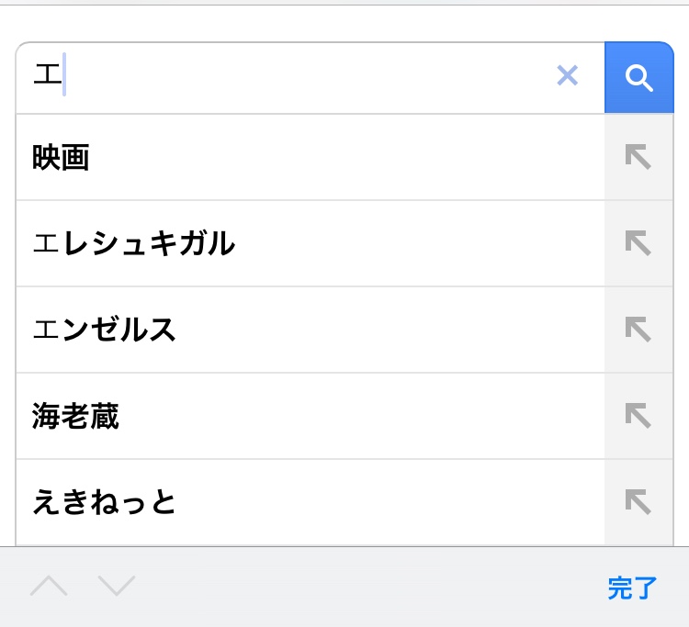The image size is (689, 627).
Task: Click the arrow icon beside 海老蔵
Action: click(638, 416)
